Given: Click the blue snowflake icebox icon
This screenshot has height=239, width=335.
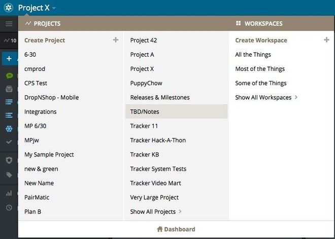Looking at the screenshot, I should pyautogui.click(x=9, y=129).
